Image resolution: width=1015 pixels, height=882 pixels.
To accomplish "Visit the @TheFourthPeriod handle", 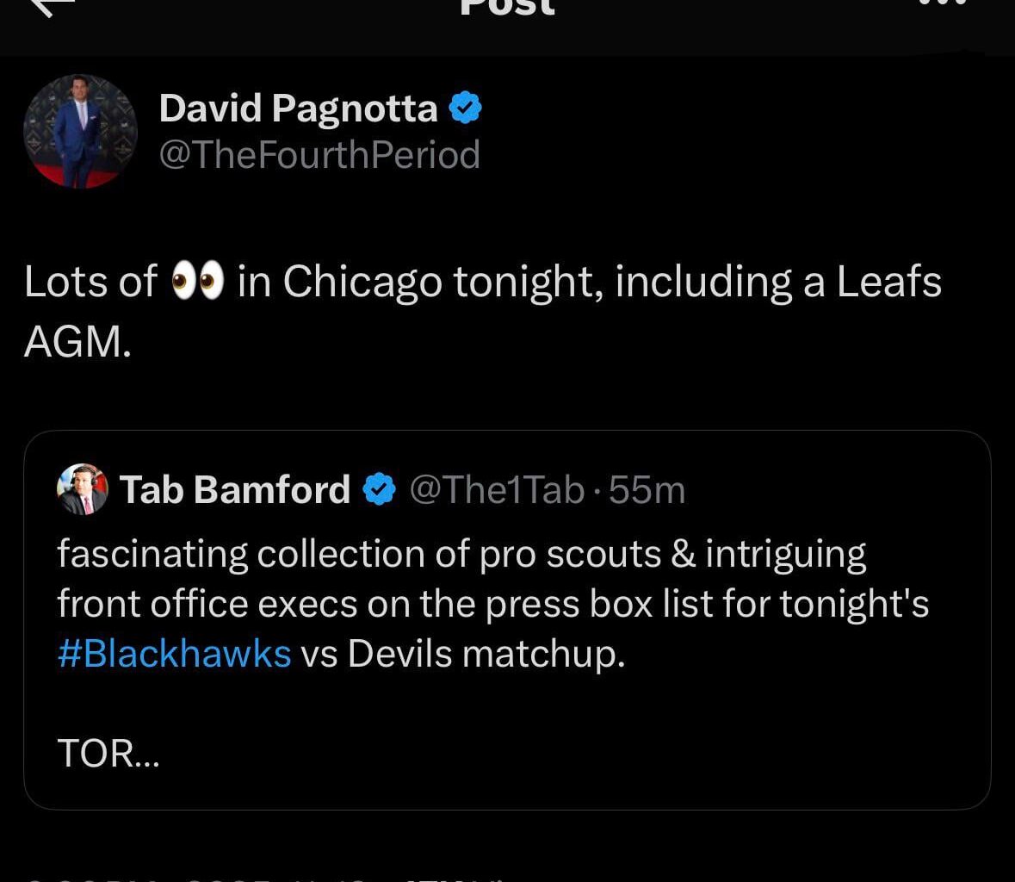I will [319, 156].
